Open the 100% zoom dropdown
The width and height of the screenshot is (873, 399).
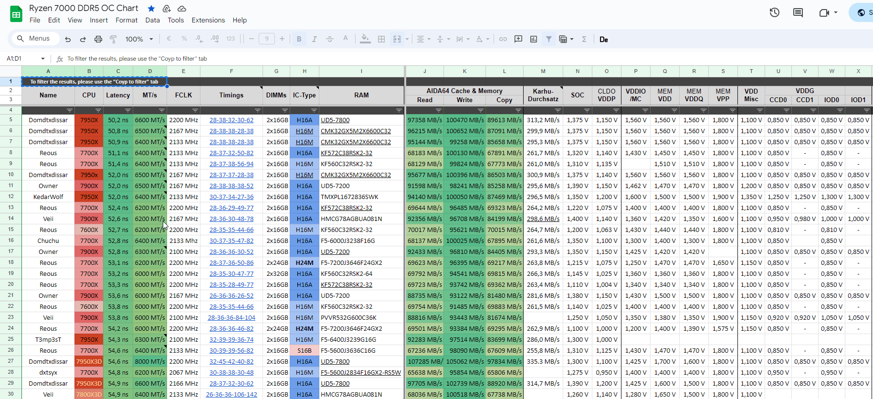point(139,39)
